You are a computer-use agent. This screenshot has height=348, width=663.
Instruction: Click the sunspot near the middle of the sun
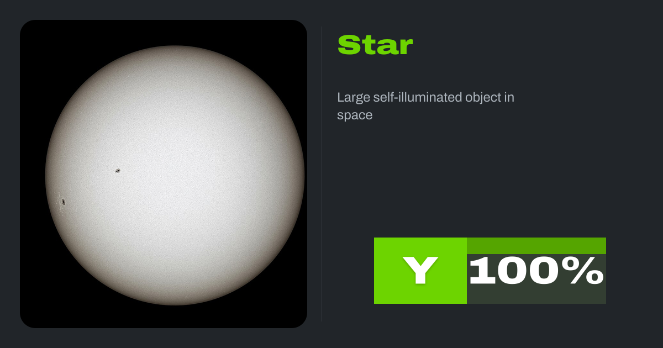tap(118, 171)
